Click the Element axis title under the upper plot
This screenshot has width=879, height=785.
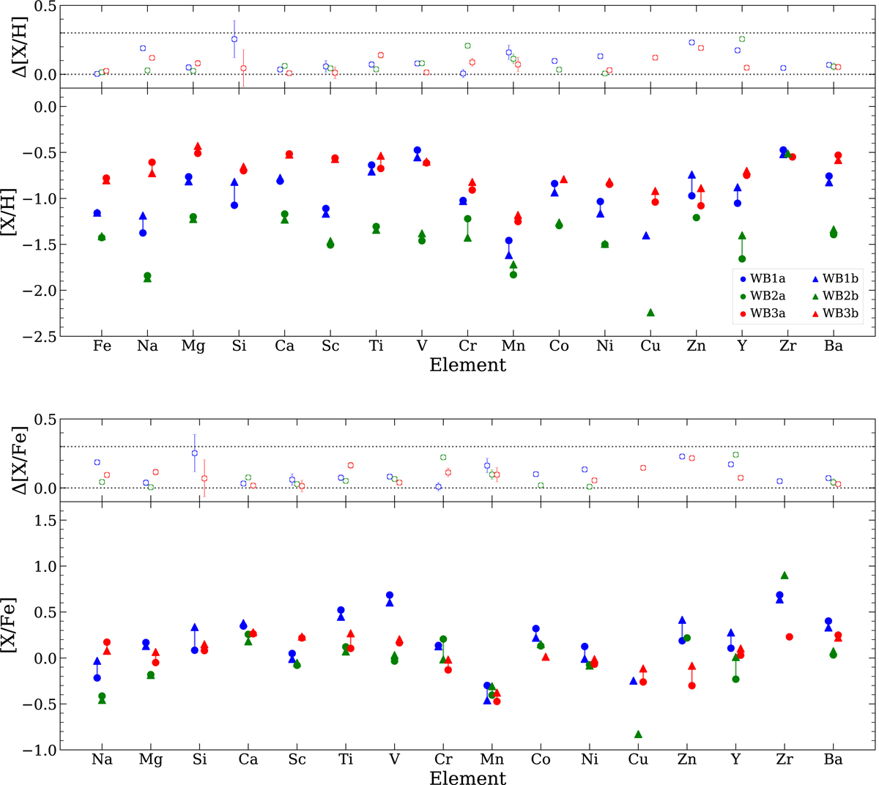coord(468,365)
